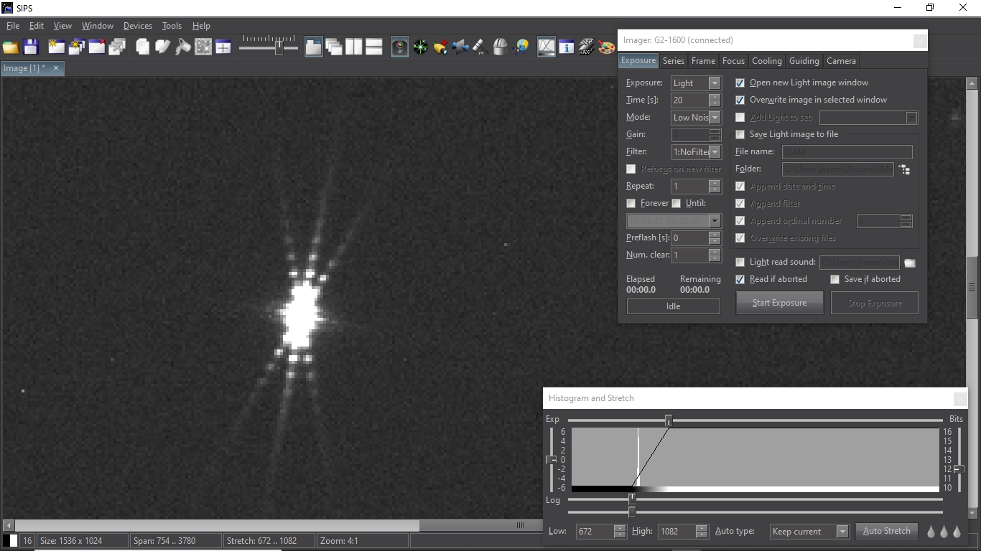Browse for Light read sound file icon
This screenshot has height=551, width=981.
point(910,263)
